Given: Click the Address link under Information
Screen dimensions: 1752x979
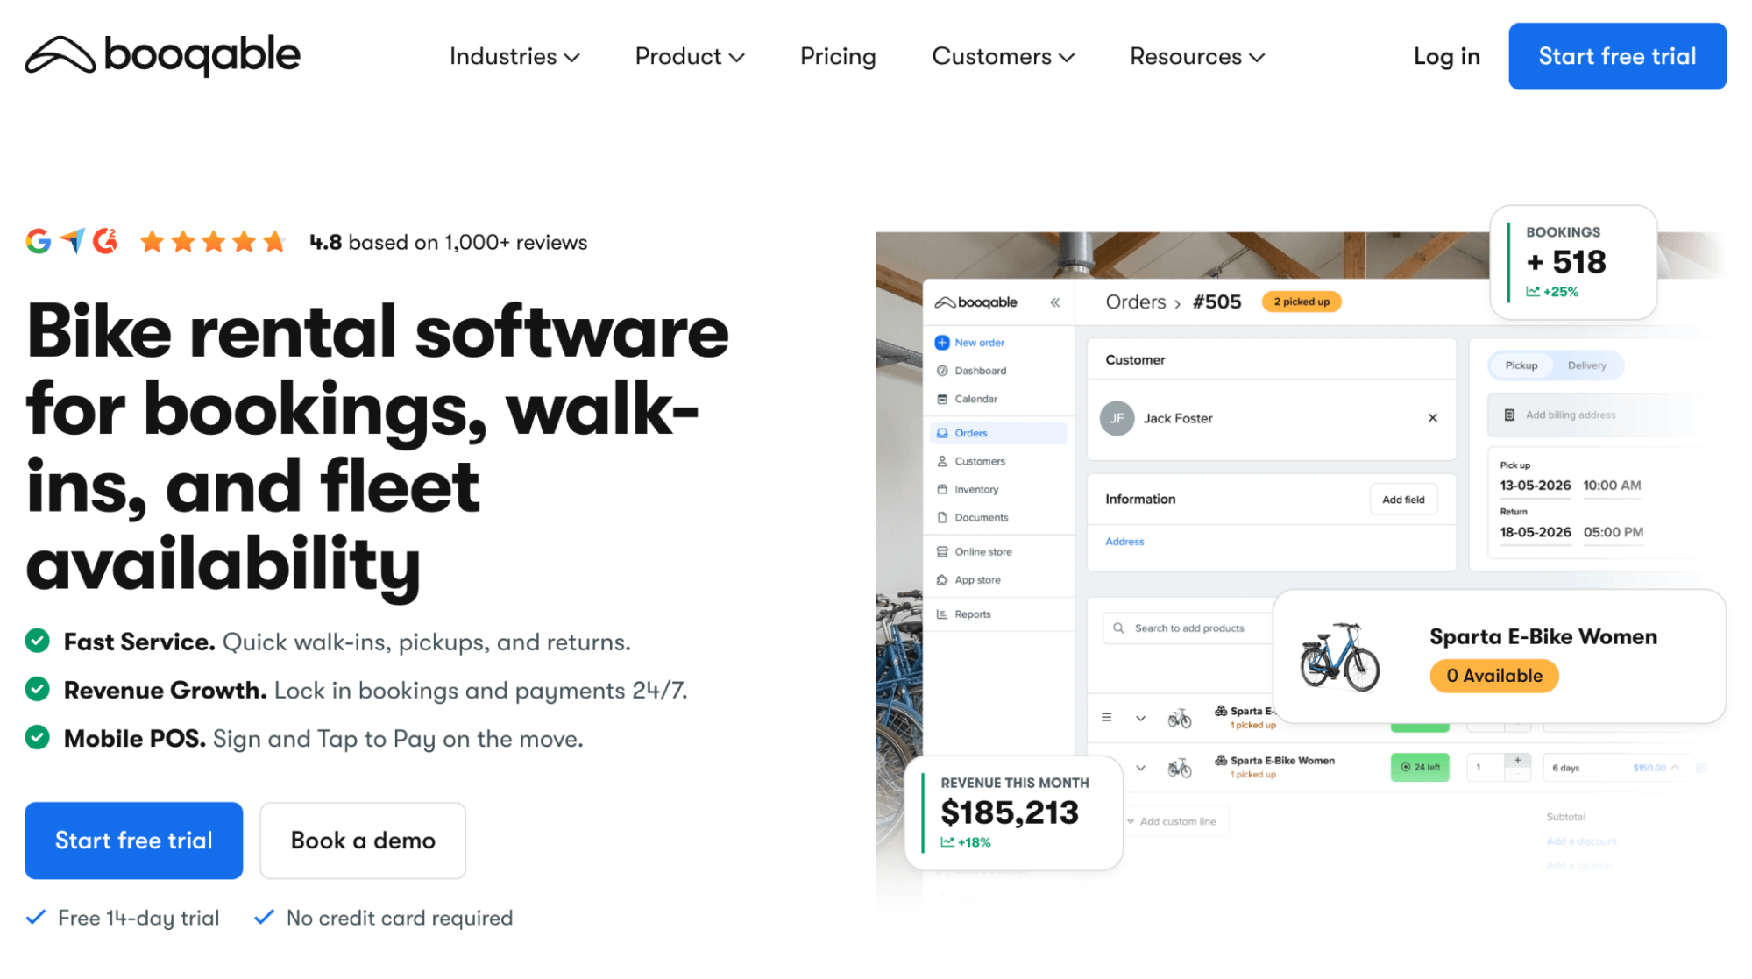Looking at the screenshot, I should (1124, 542).
